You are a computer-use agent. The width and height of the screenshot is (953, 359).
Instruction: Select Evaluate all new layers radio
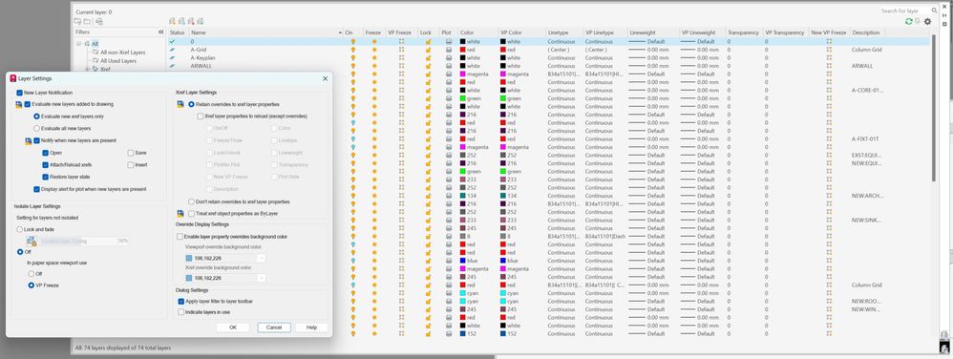point(36,128)
